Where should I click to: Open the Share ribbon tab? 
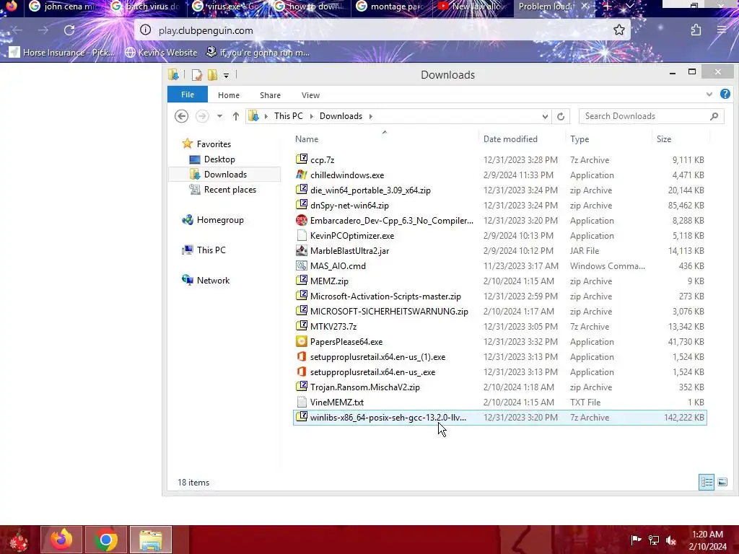tap(270, 95)
